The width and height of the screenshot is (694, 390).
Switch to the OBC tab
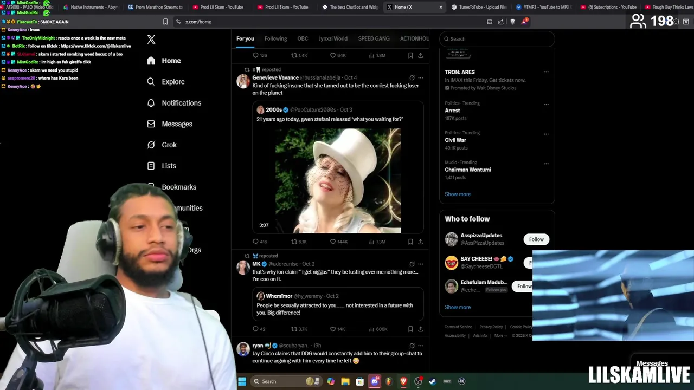[303, 38]
